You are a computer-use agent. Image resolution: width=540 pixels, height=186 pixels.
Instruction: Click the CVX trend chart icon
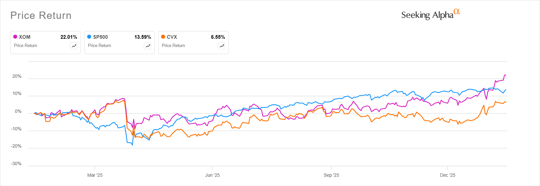click(x=221, y=46)
